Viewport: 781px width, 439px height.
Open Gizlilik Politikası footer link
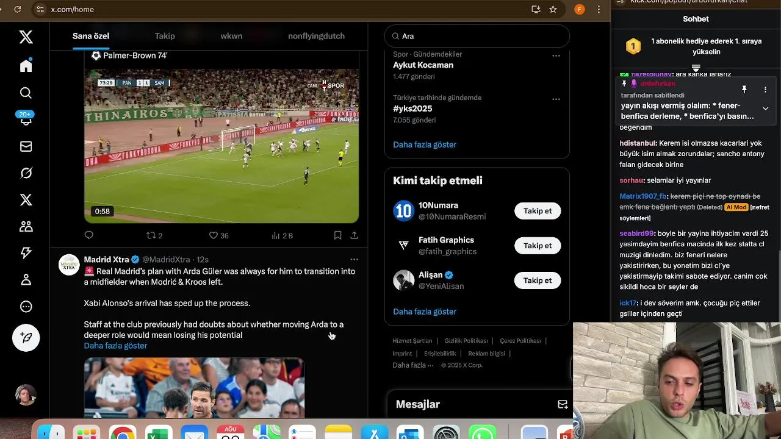click(466, 341)
